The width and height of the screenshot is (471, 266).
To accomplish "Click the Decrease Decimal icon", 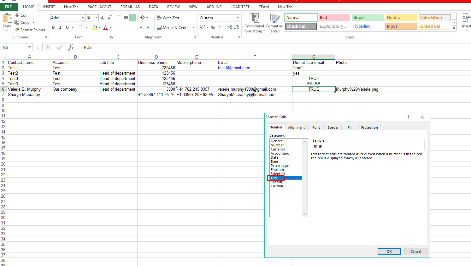I will tap(237, 27).
